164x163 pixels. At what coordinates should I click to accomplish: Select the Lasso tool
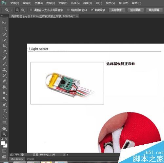click(x=4, y=34)
